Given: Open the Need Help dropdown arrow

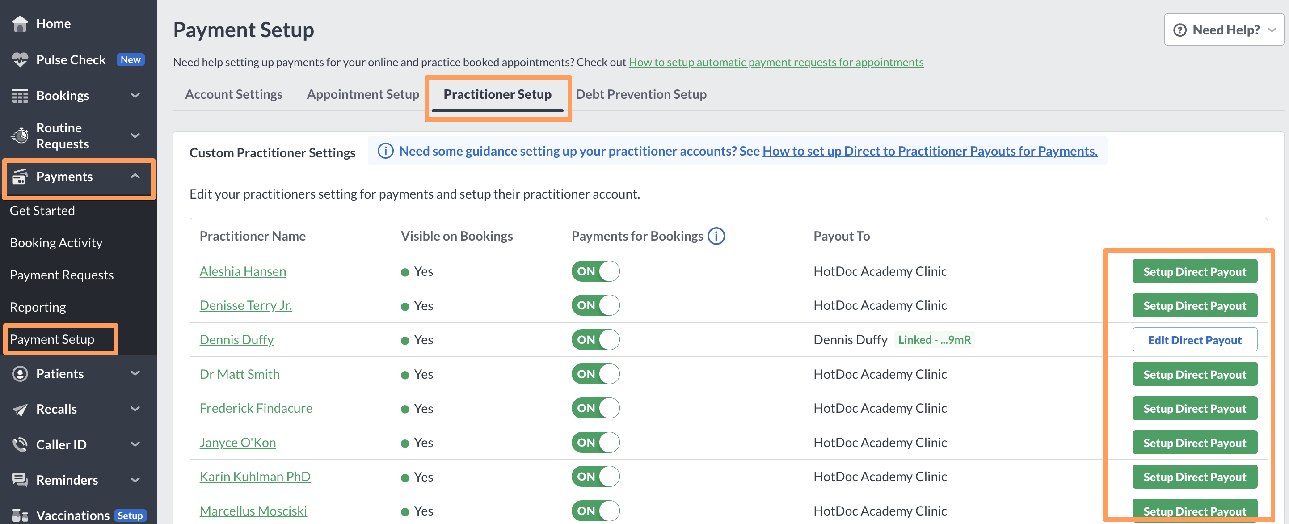Looking at the screenshot, I should coord(1272,30).
